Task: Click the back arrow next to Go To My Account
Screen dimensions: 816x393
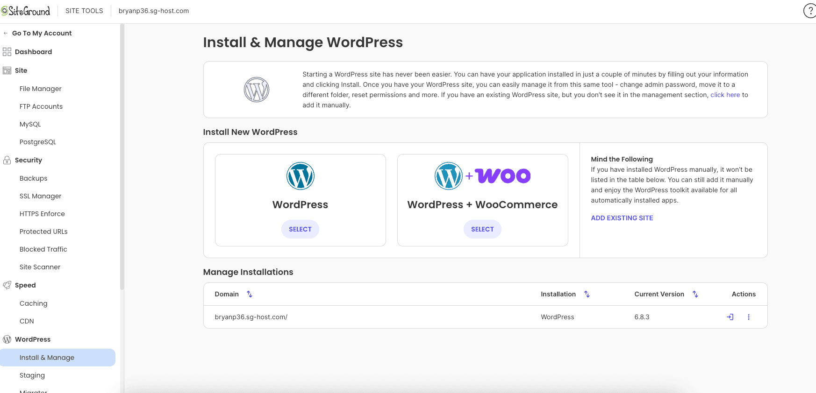Action: click(x=6, y=33)
